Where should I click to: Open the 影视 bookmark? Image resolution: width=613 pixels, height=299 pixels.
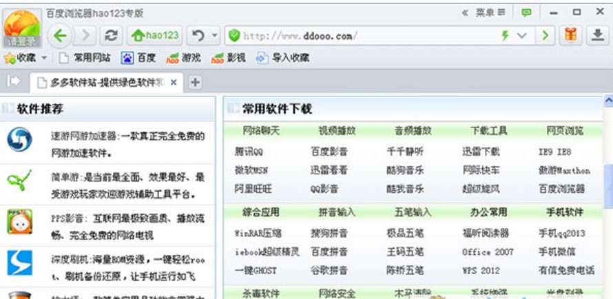228,59
